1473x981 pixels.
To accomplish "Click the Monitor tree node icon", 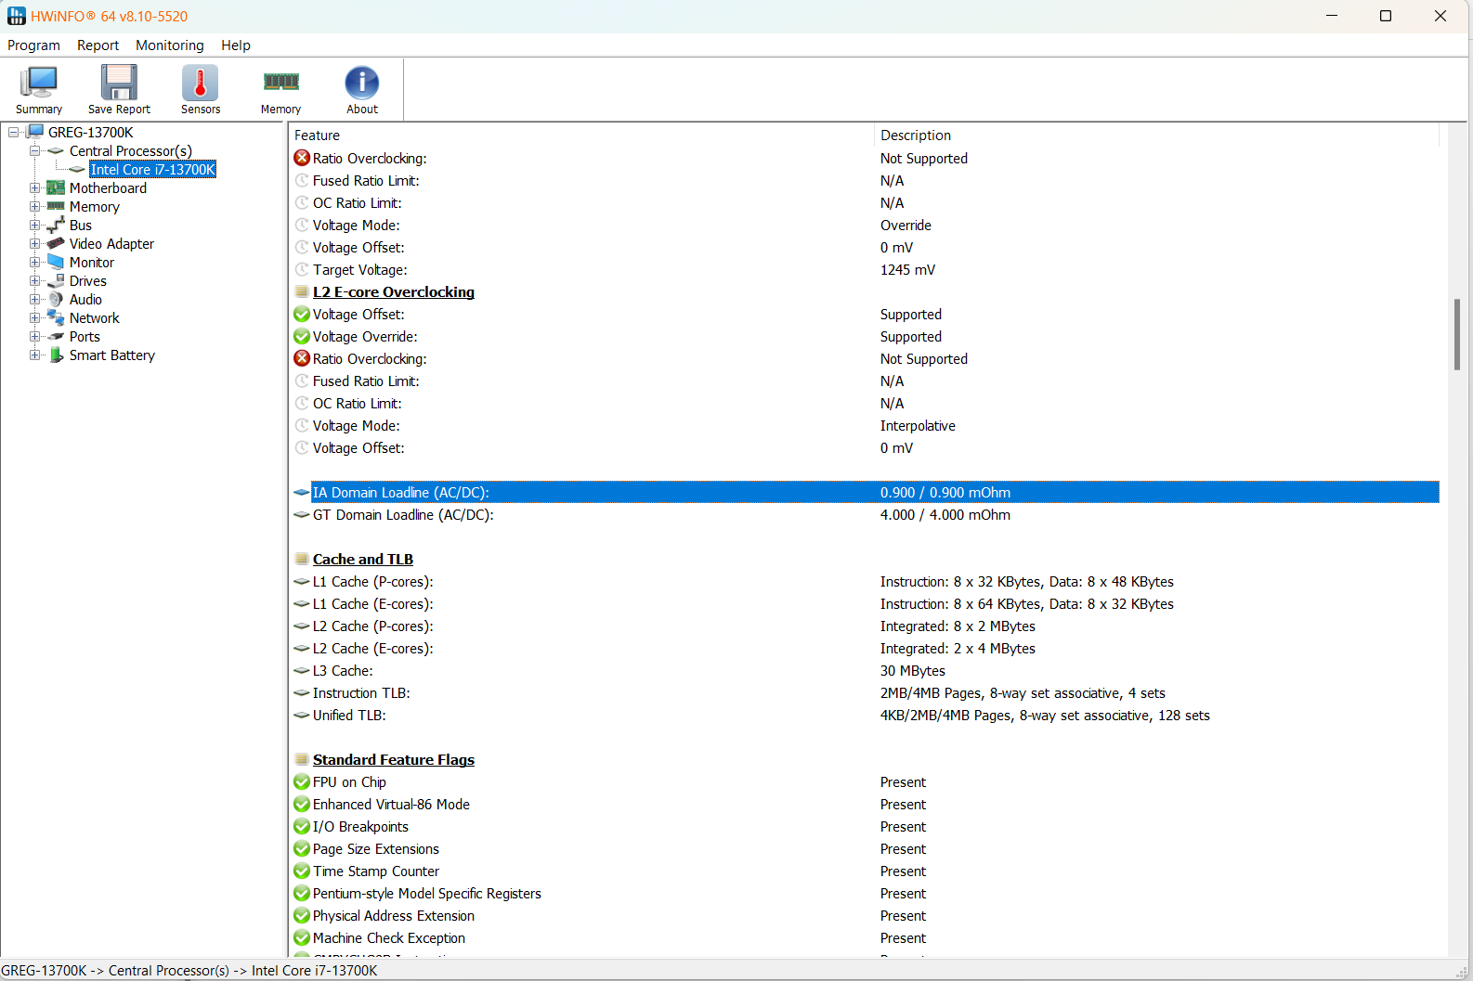I will coord(56,262).
